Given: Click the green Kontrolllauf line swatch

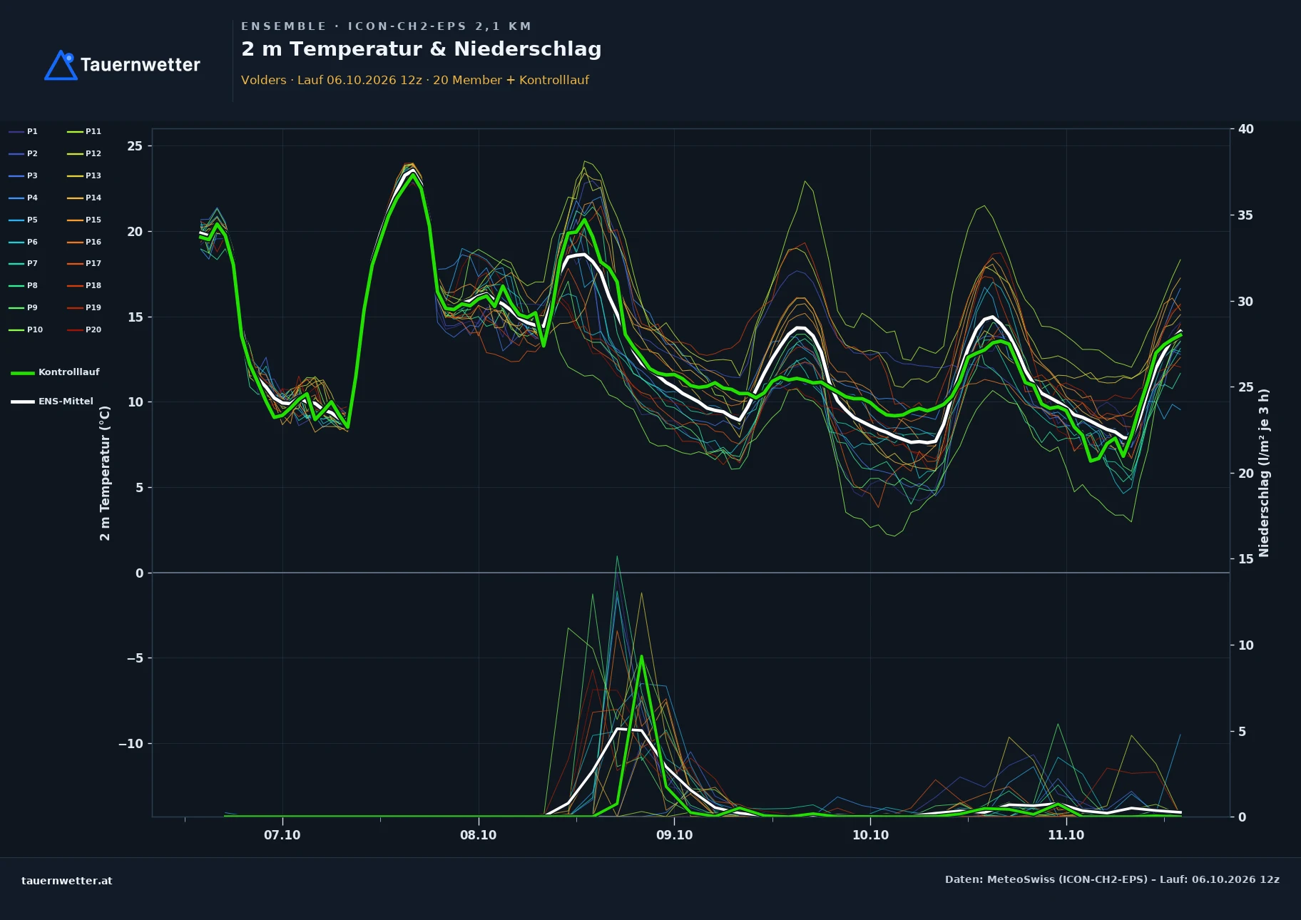Looking at the screenshot, I should (x=23, y=373).
